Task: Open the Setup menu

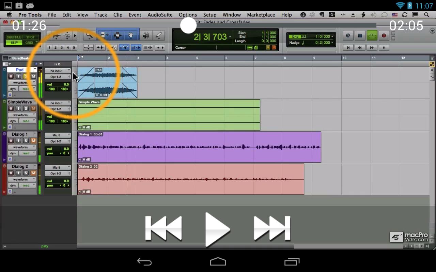Action: pos(210,15)
